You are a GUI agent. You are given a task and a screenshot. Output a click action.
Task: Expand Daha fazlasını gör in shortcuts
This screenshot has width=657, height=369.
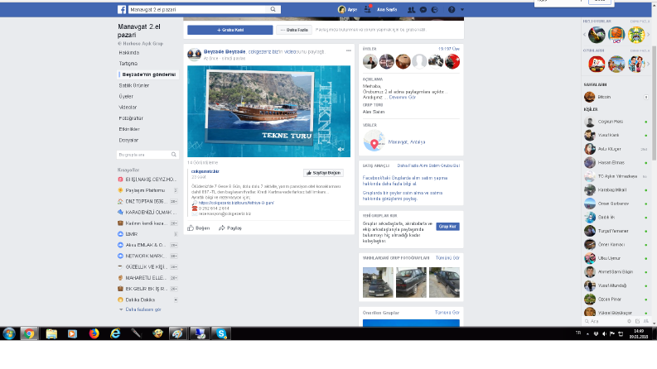(143, 309)
